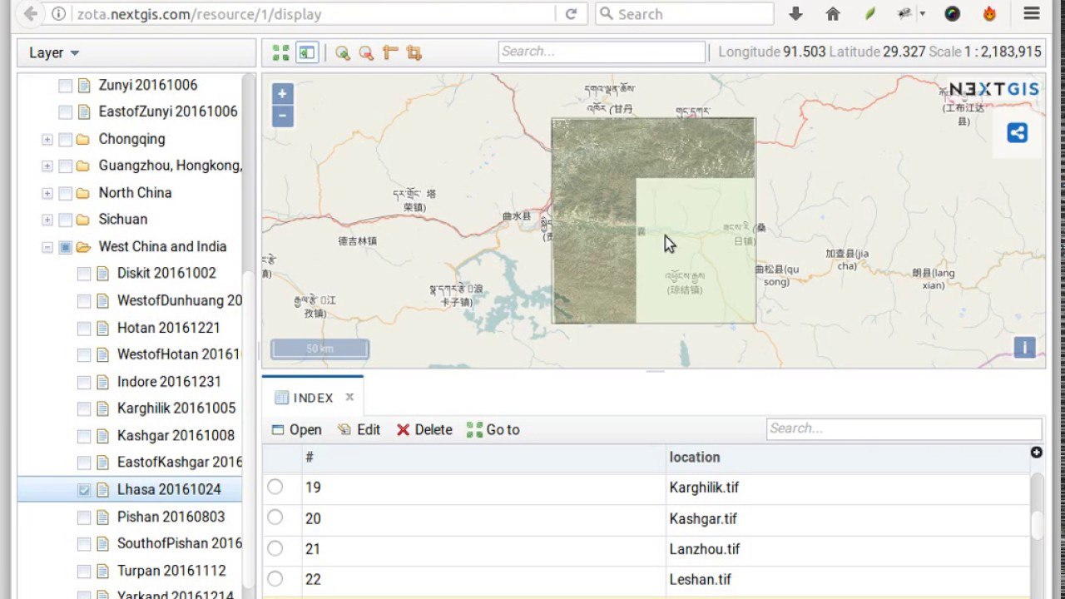Image resolution: width=1065 pixels, height=599 pixels.
Task: Collapse the West China and India folder
Action: click(x=47, y=247)
